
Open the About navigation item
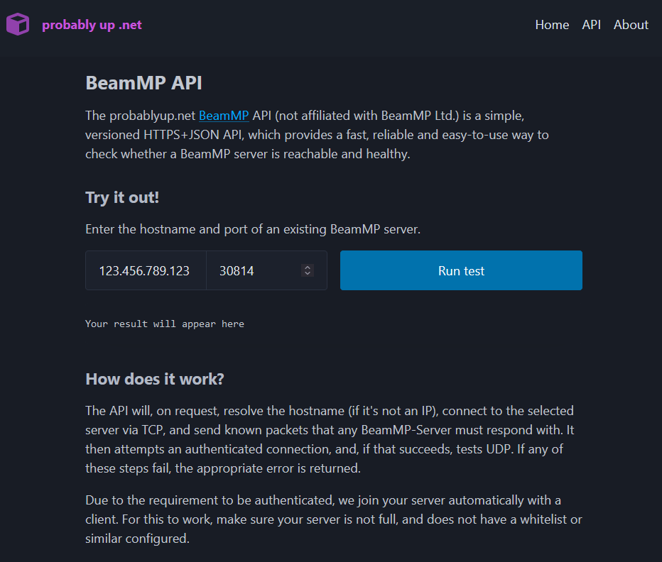tap(631, 25)
